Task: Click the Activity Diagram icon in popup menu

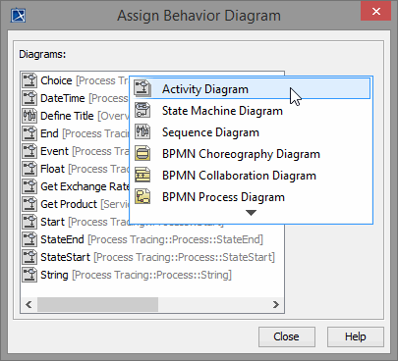Action: pos(142,88)
